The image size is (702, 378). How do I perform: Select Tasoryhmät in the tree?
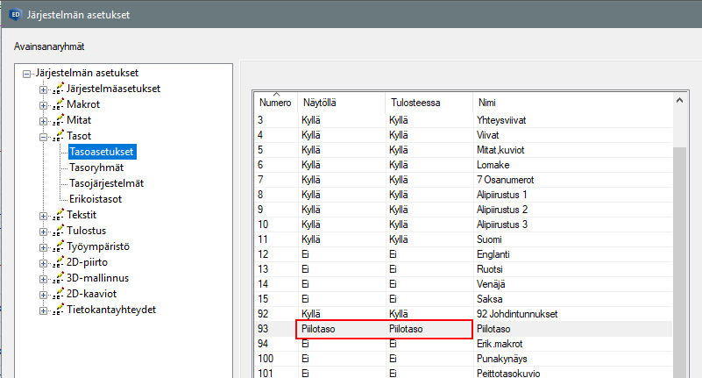pos(96,168)
